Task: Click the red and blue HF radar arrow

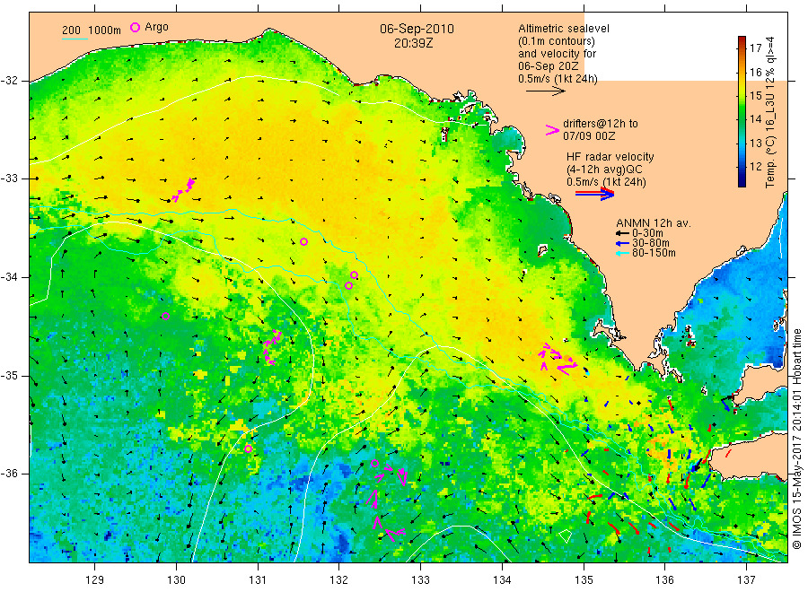Action: tap(594, 194)
